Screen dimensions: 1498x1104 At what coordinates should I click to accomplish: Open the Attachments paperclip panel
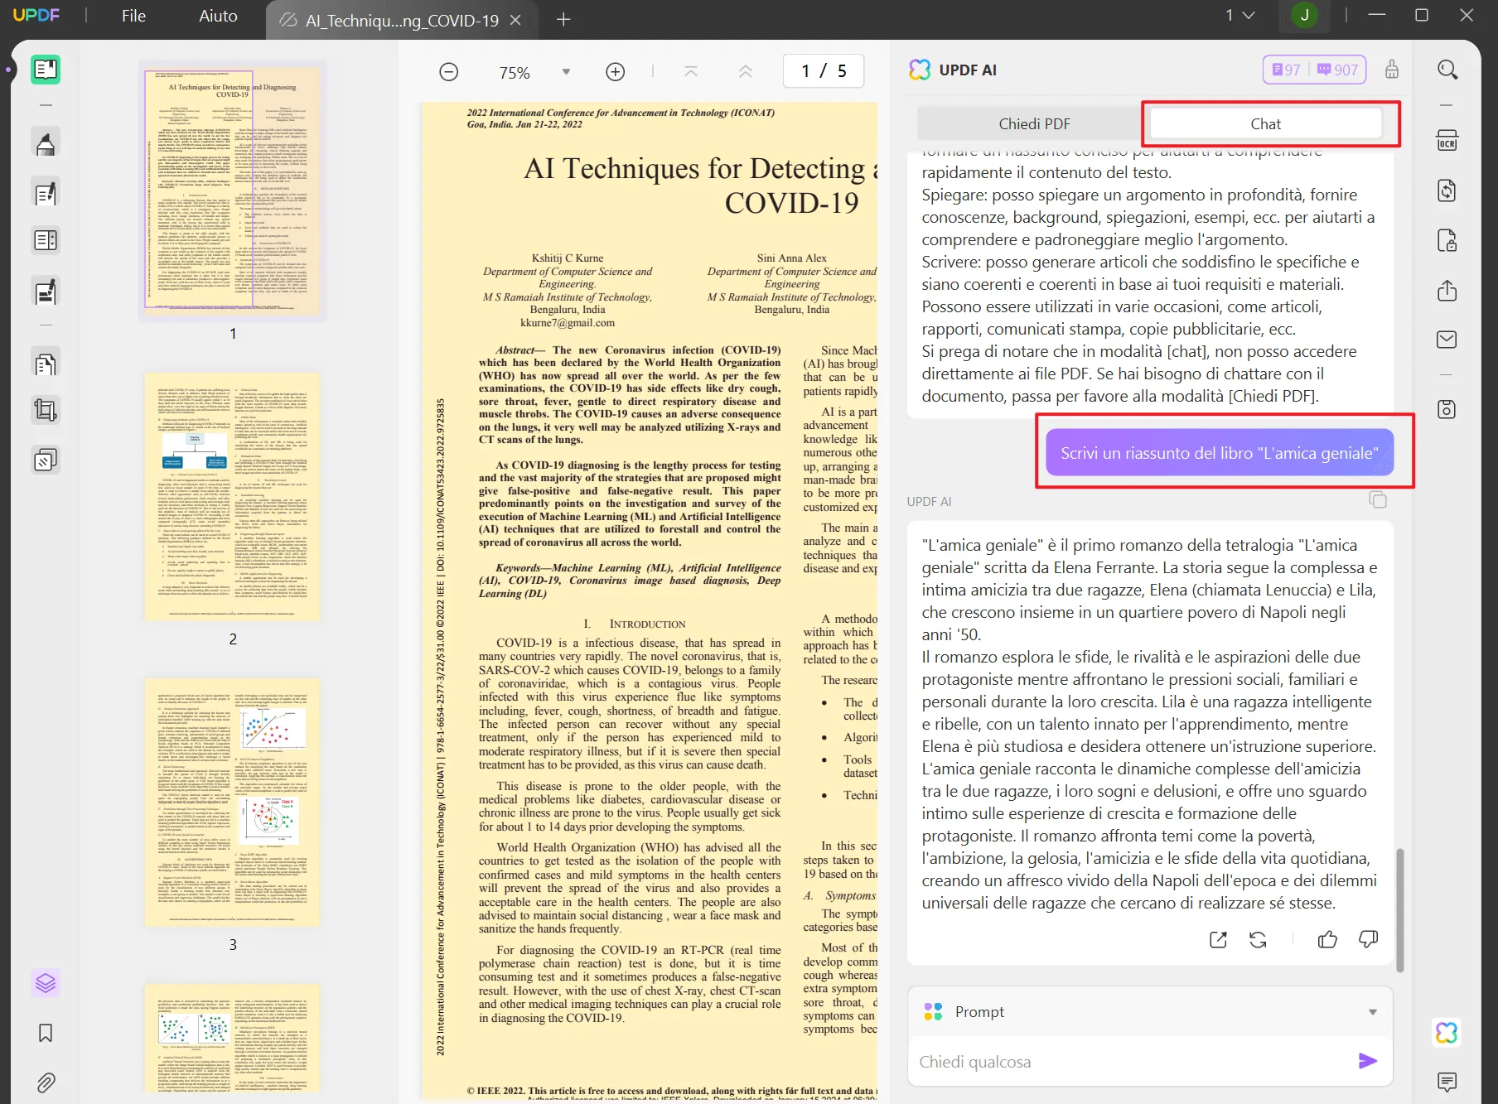(x=46, y=1082)
